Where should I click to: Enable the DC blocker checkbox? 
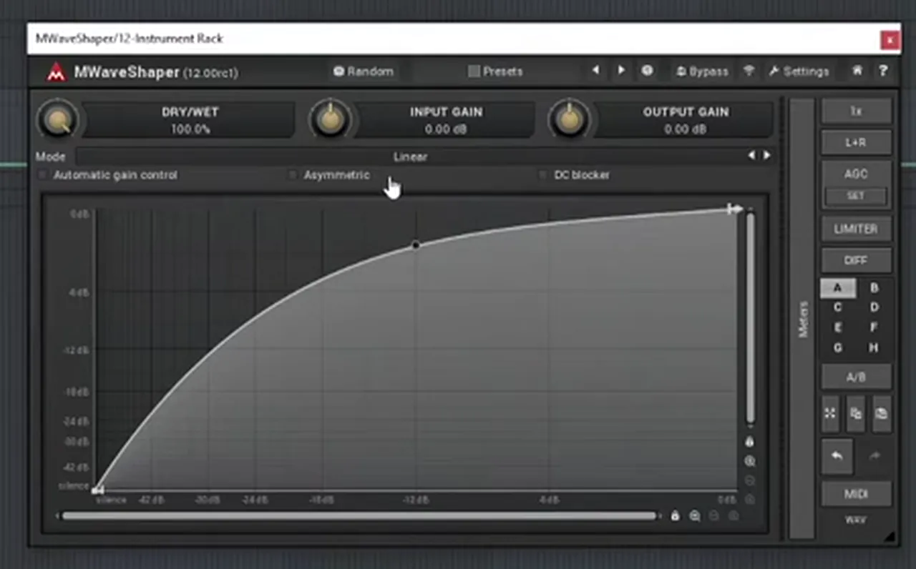pyautogui.click(x=542, y=175)
